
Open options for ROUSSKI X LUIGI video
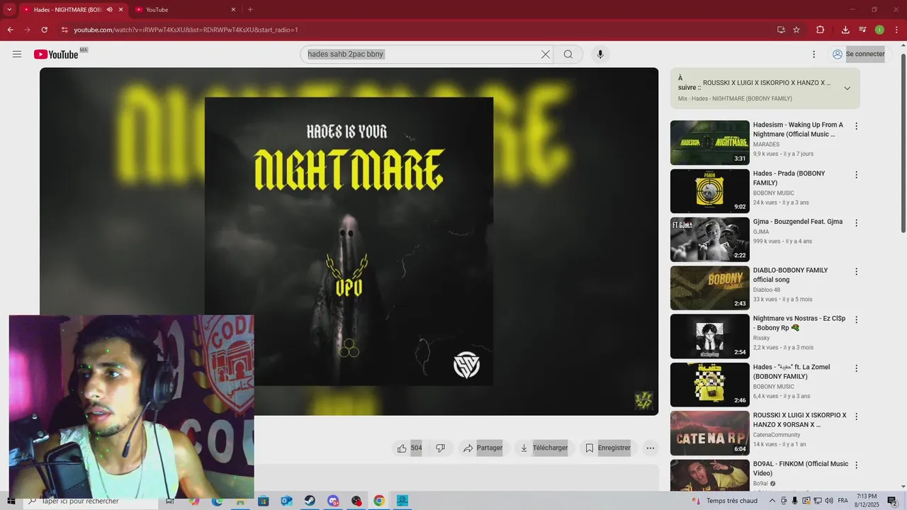point(856,416)
